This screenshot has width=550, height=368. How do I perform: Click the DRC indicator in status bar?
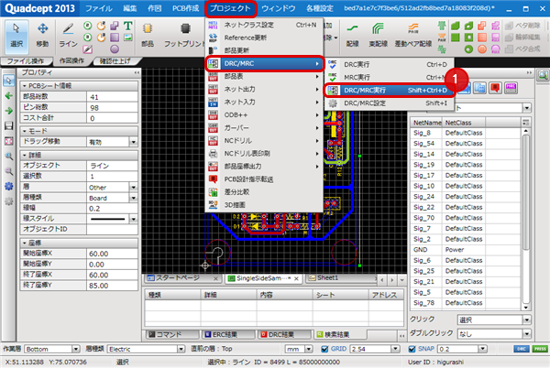522,349
